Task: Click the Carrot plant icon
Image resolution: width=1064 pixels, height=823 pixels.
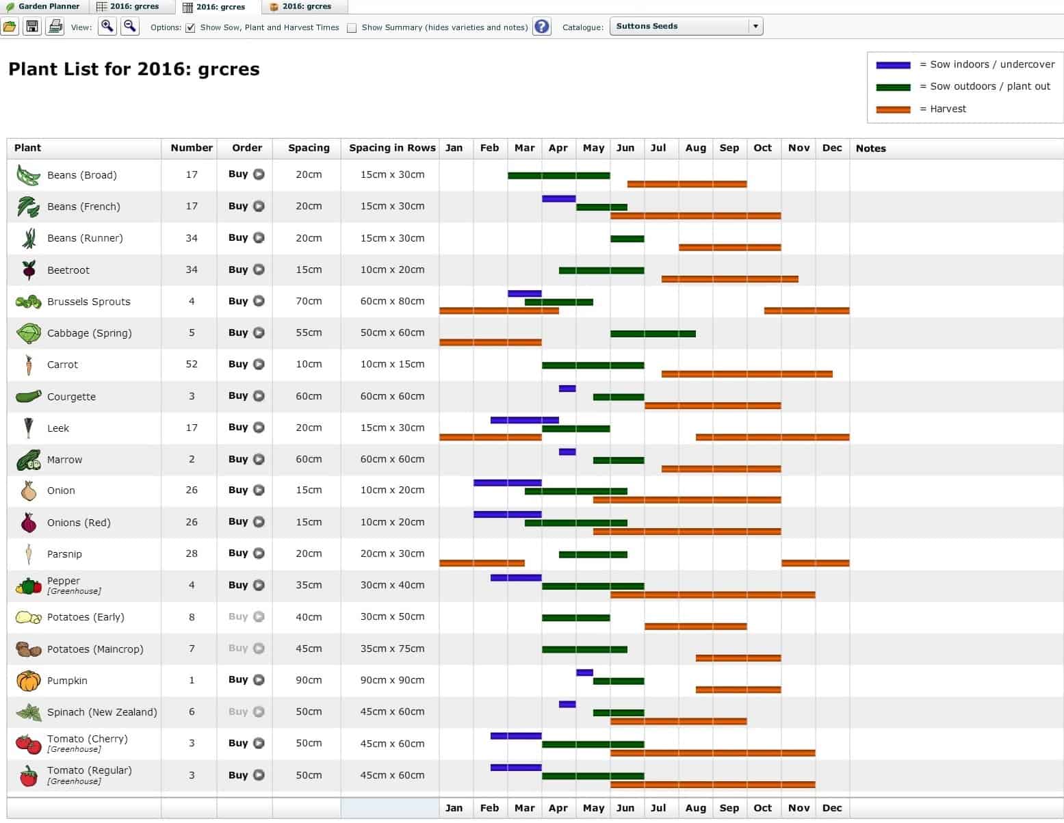Action: point(29,365)
